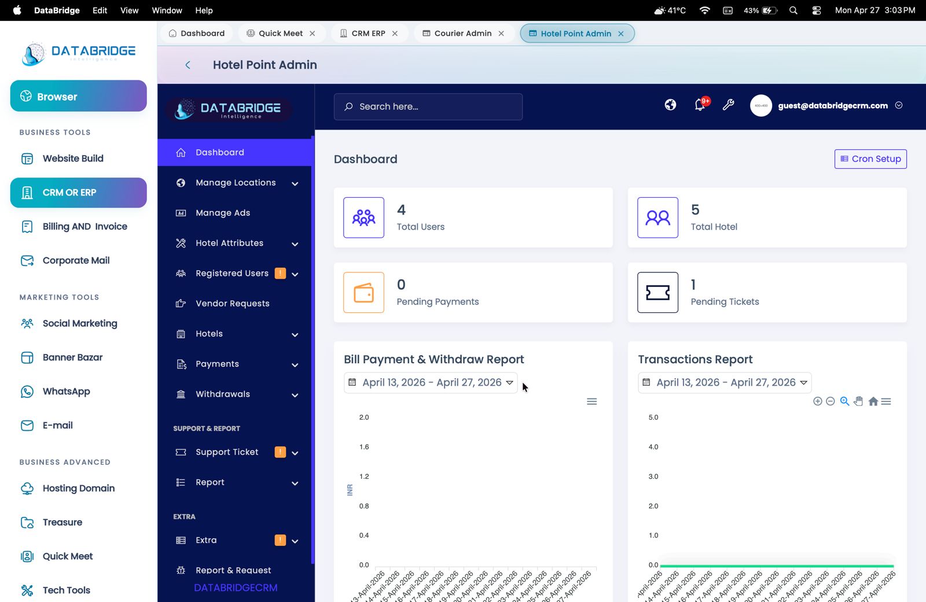Viewport: 926px width, 602px height.
Task: Click the DATABRIDGECRM link at sidebar bottom
Action: coord(236,588)
